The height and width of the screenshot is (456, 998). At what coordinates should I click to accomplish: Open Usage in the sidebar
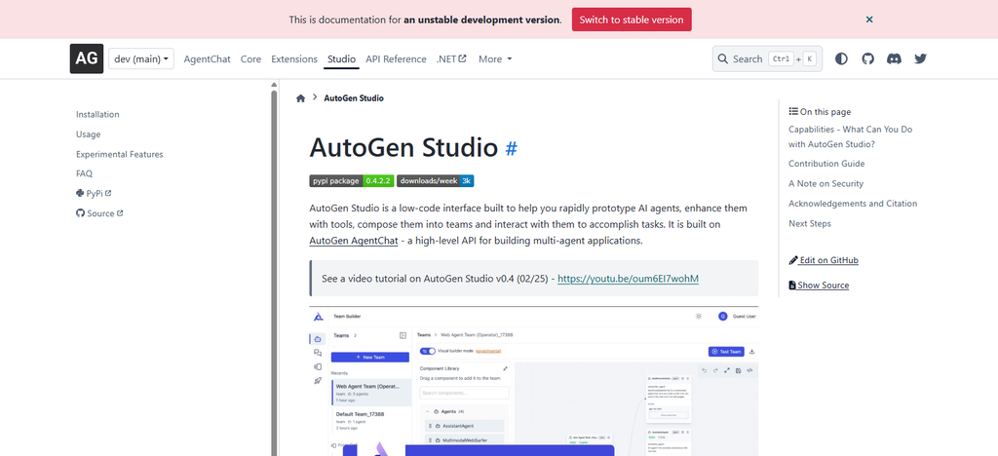tap(88, 134)
